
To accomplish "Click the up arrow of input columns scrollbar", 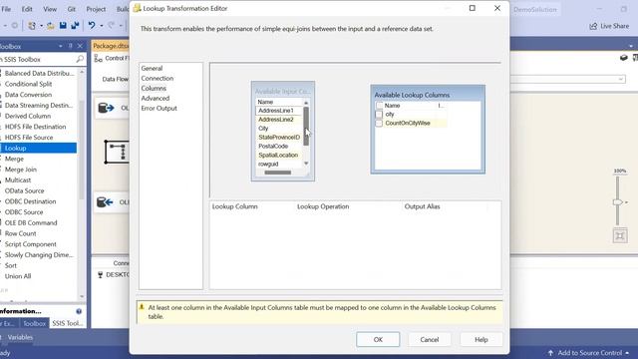I will click(306, 103).
